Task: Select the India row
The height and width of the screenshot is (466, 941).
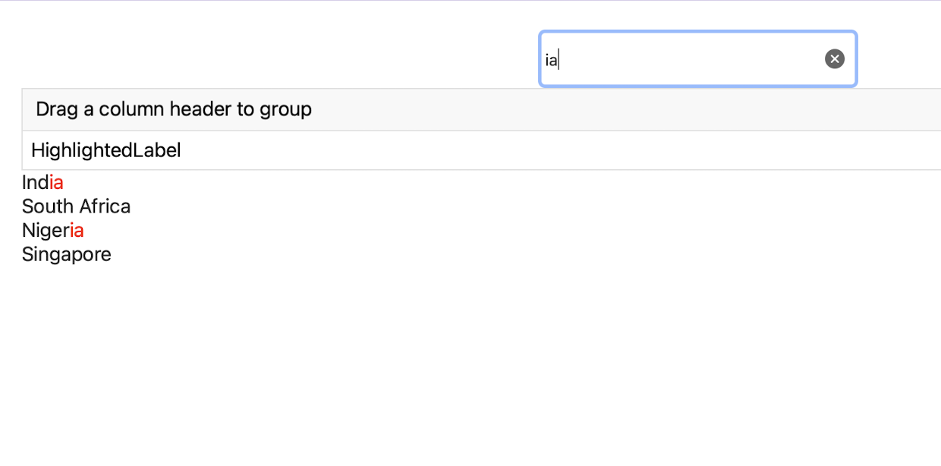Action: (42, 183)
